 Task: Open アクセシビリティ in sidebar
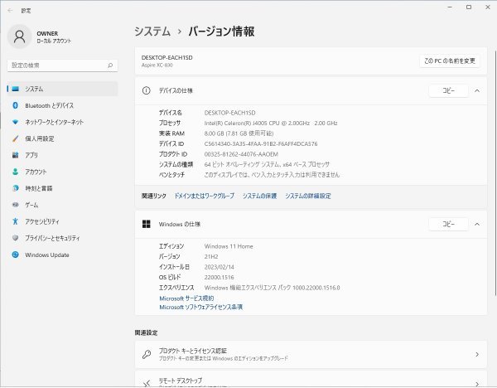click(62, 221)
